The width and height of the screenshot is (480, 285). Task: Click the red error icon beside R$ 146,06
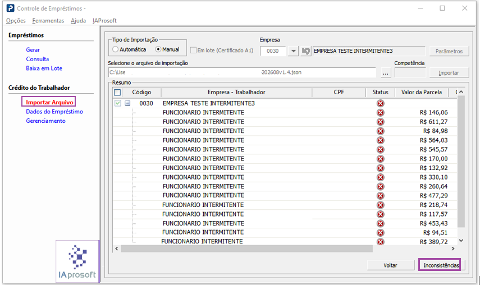tap(380, 113)
